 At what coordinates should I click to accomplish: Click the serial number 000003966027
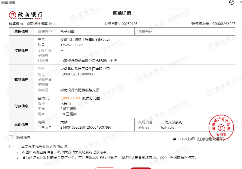[x=224, y=24]
